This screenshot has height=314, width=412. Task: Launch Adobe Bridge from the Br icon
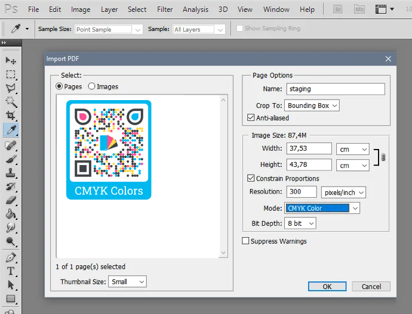[x=338, y=10]
